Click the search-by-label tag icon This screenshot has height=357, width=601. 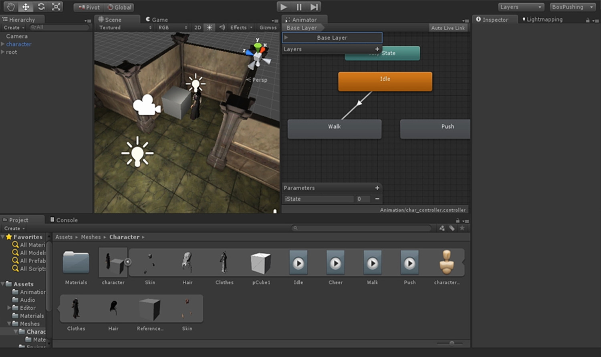pyautogui.click(x=452, y=228)
